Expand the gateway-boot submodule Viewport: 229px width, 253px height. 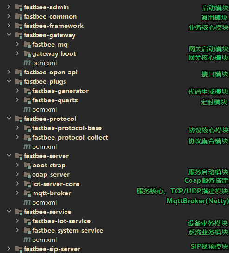click(x=17, y=53)
